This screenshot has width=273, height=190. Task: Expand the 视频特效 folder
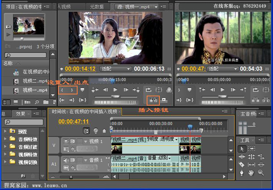click(x=5, y=154)
